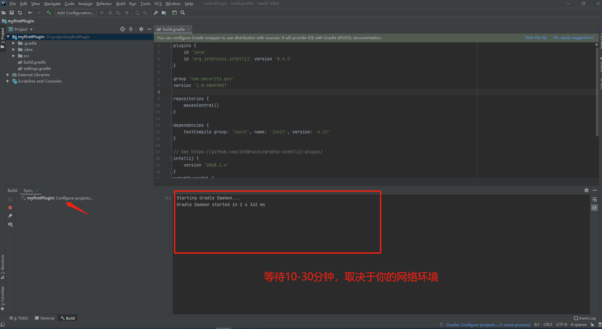Click the locate crosshair icon in Project panel
The image size is (602, 329).
tap(123, 29)
